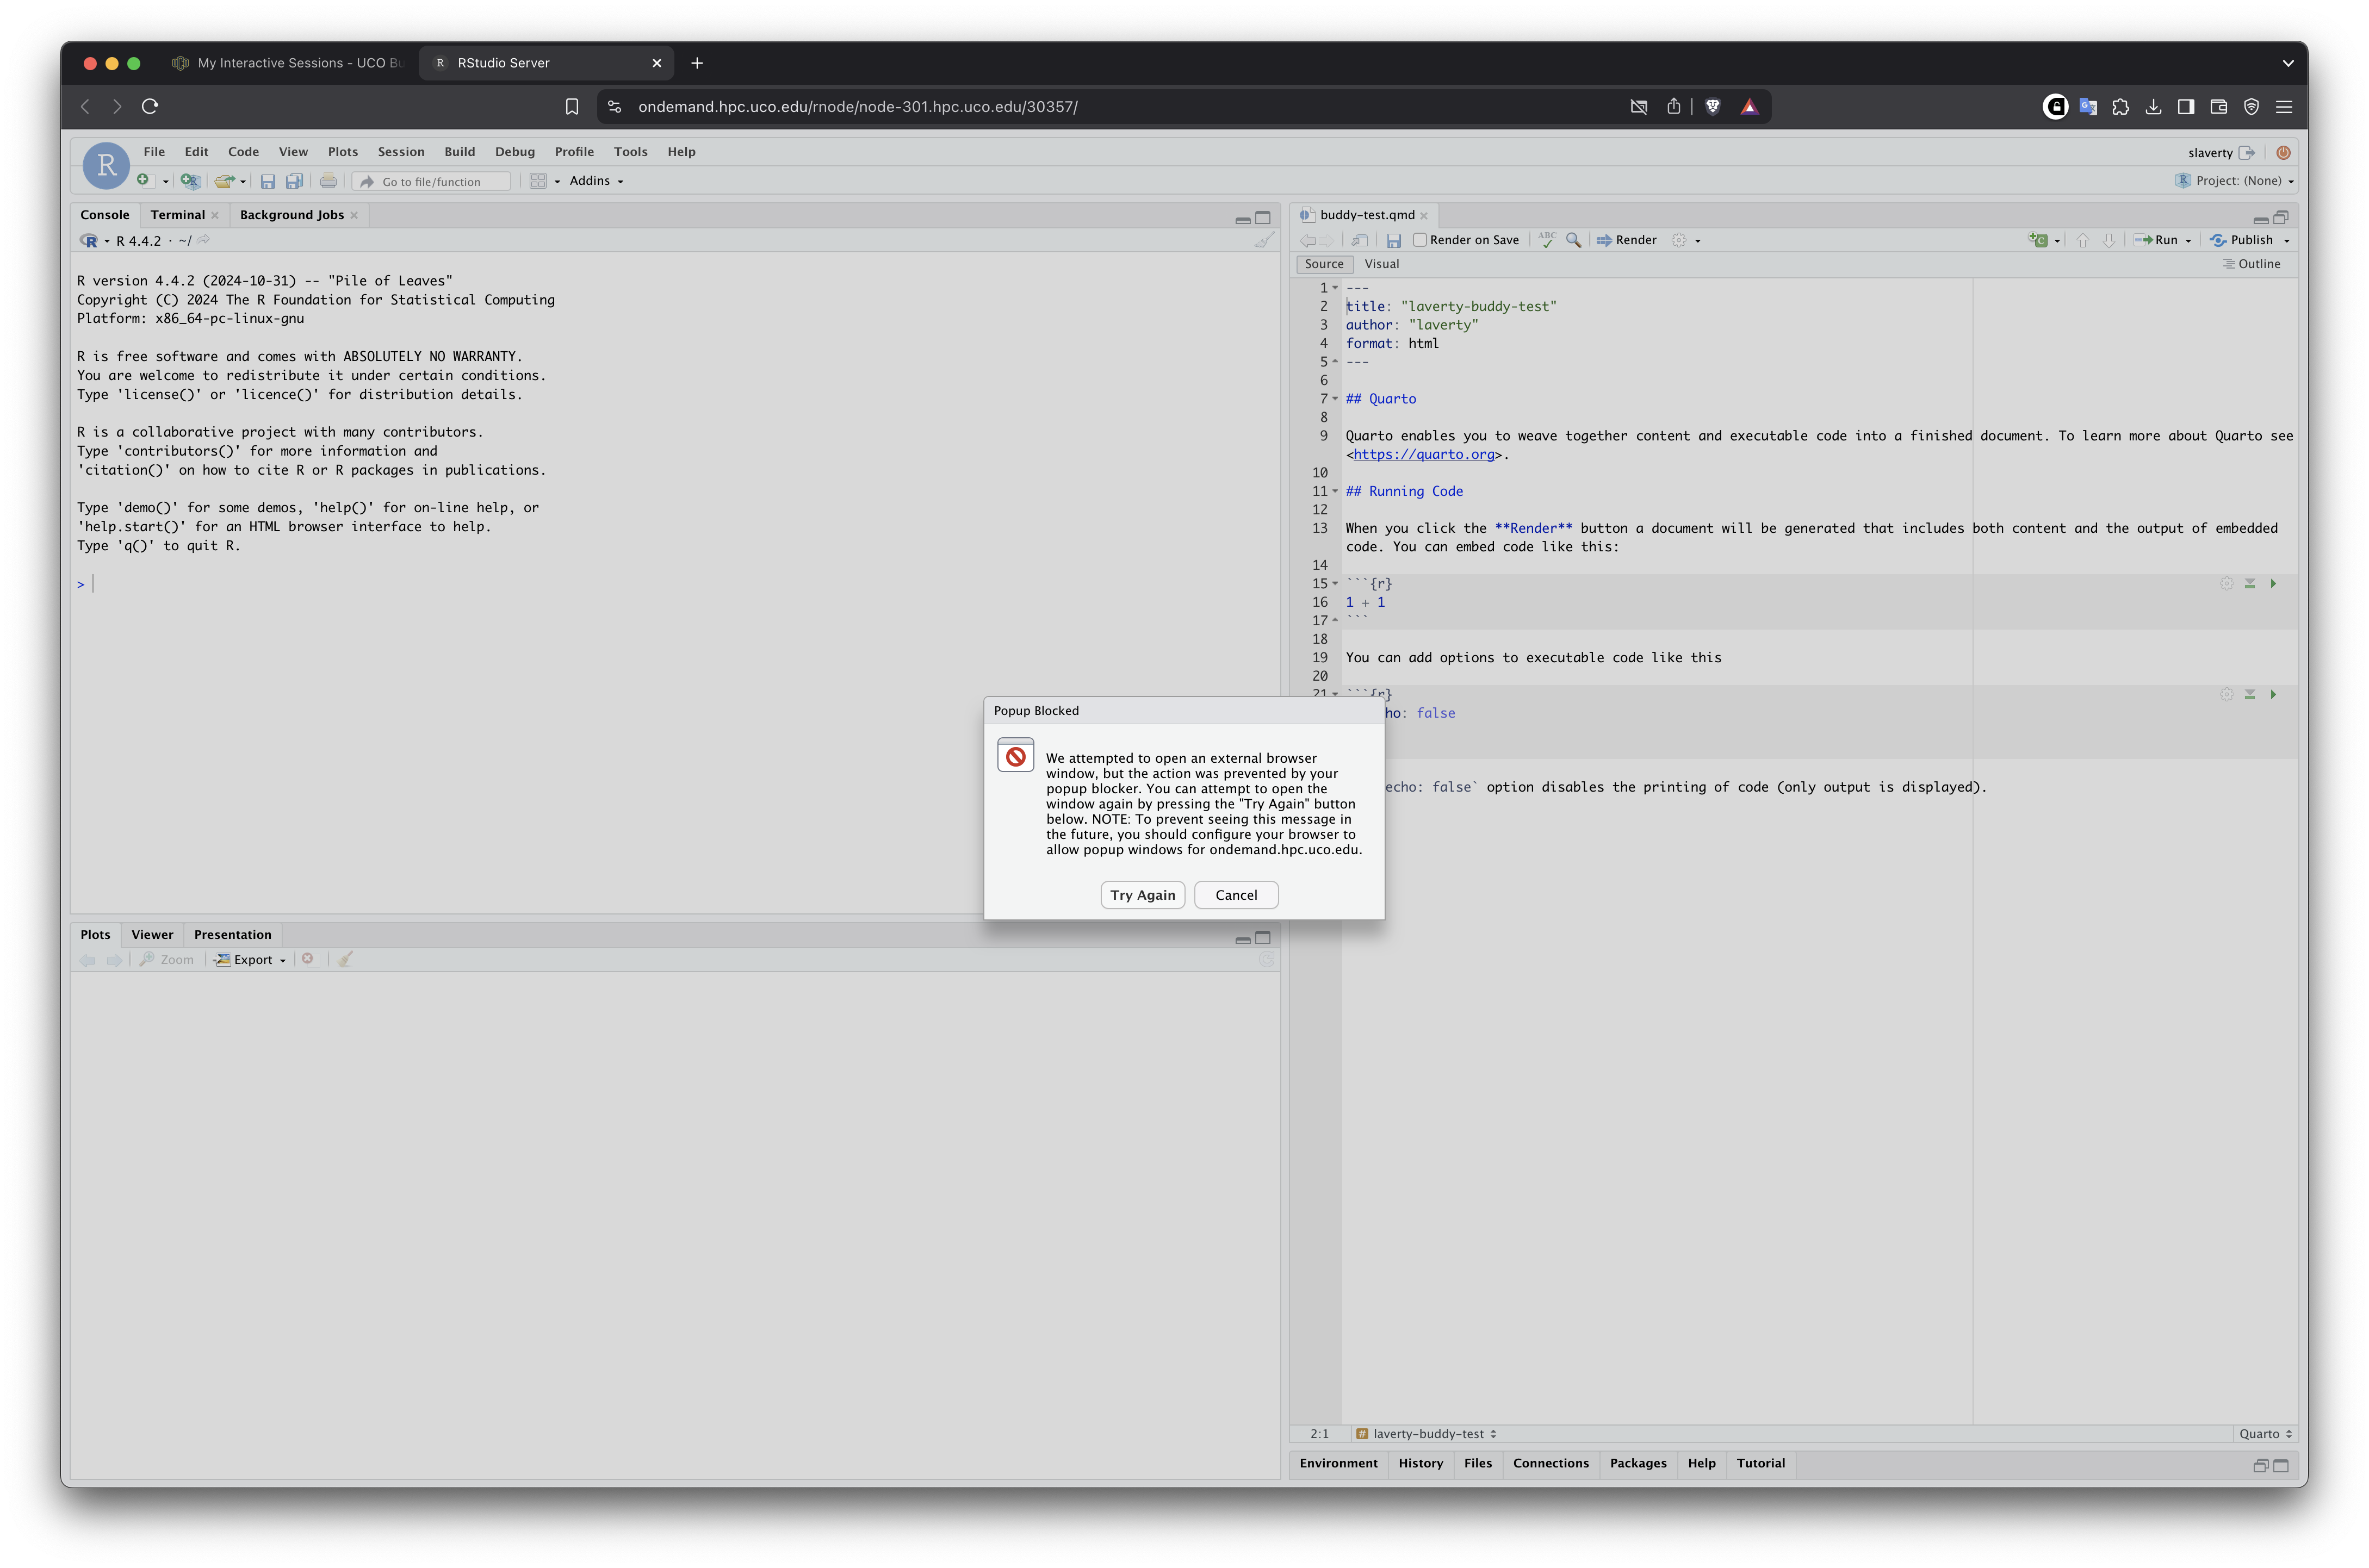The height and width of the screenshot is (1568, 2369).
Task: Click the print document icon
Action: point(328,181)
